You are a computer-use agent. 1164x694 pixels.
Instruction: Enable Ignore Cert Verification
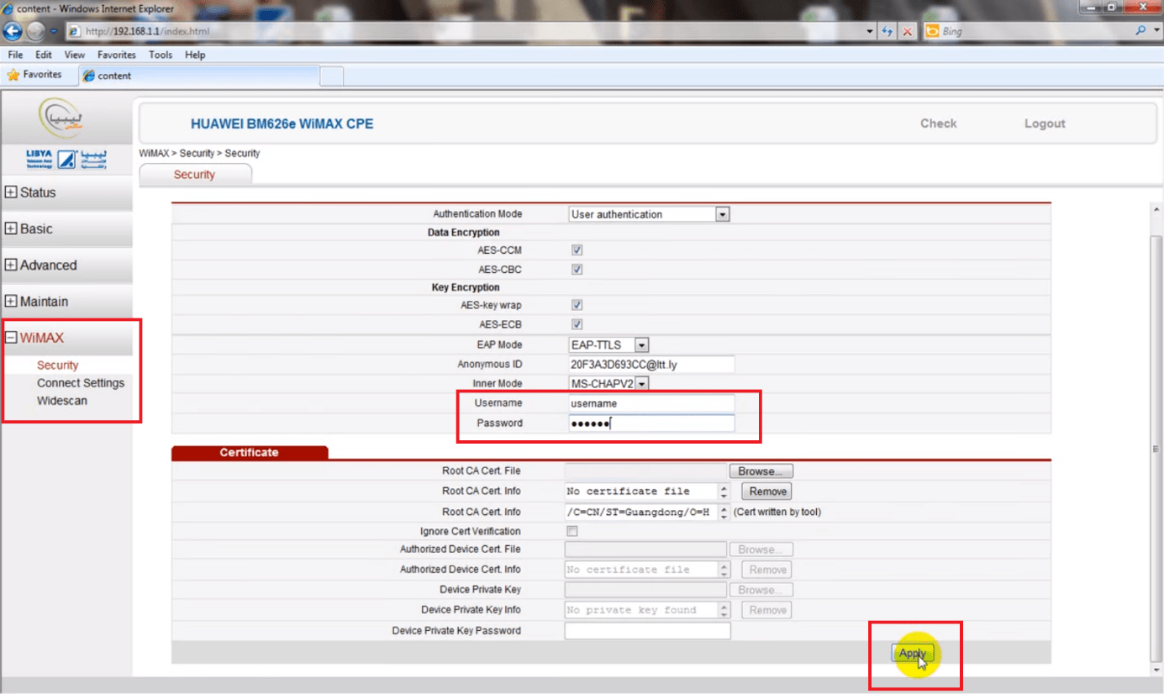pyautogui.click(x=572, y=531)
